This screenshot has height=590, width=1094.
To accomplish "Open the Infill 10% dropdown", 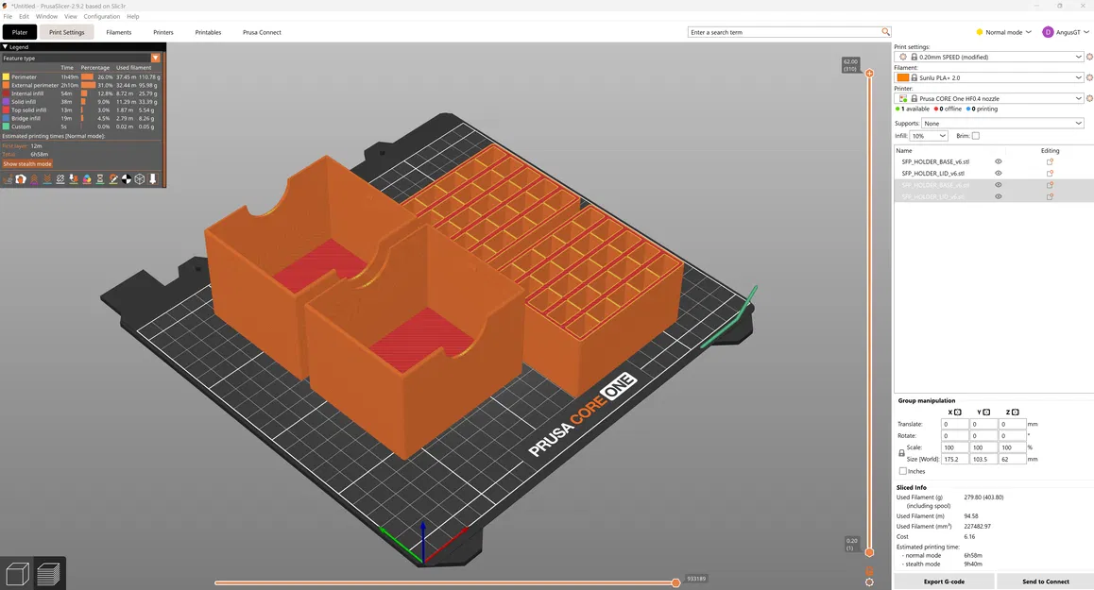I will click(x=929, y=136).
